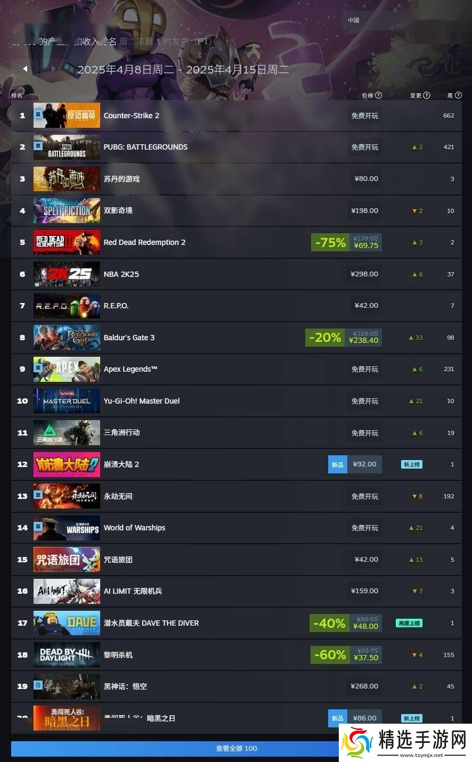Click help icon next to 周 column

pyautogui.click(x=459, y=95)
